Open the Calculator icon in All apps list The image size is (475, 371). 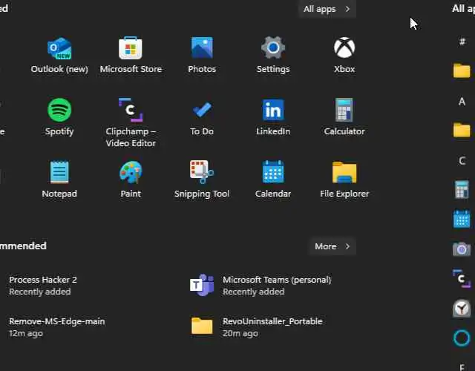point(462,190)
